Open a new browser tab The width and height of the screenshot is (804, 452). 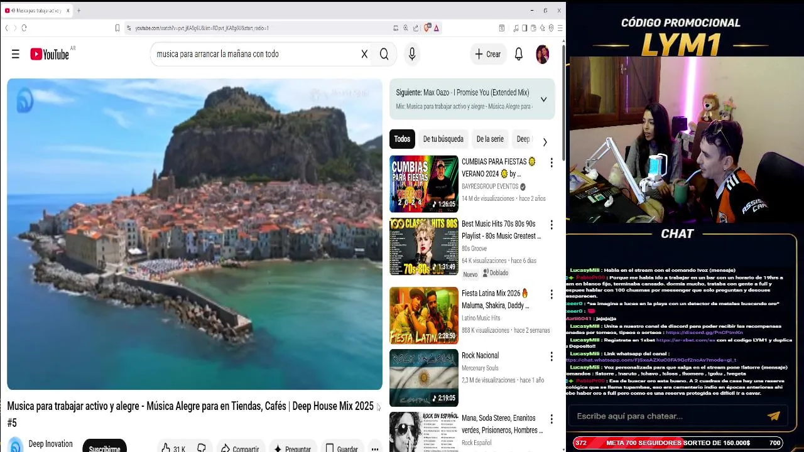79,11
